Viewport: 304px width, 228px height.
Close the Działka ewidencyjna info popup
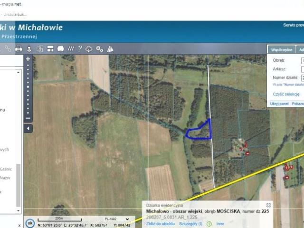pyautogui.click(x=268, y=205)
